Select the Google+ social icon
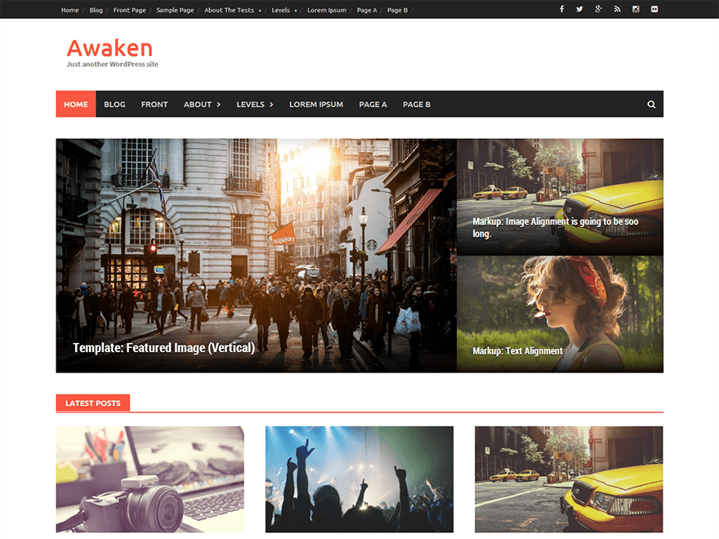The image size is (719, 539). (599, 9)
